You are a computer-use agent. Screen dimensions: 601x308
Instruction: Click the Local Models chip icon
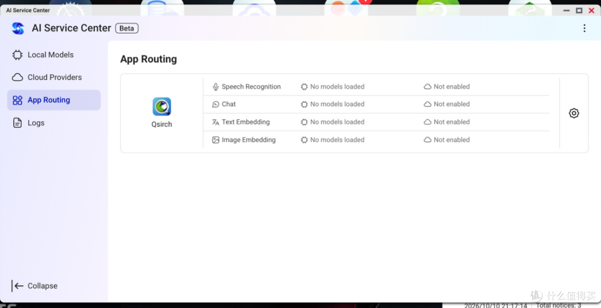[x=17, y=55]
